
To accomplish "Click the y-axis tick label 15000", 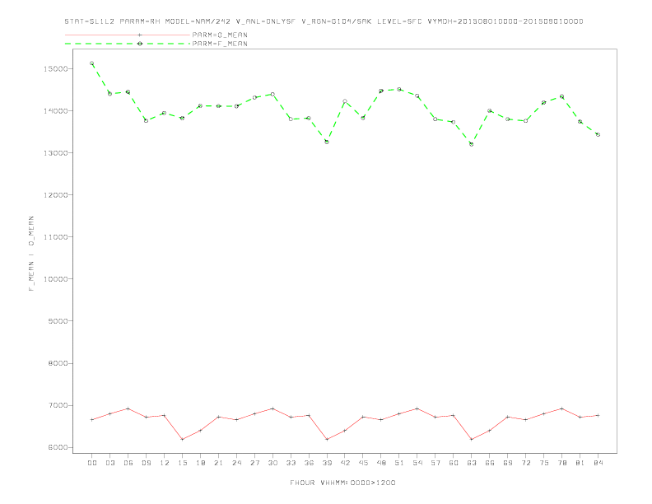I will [56, 68].
